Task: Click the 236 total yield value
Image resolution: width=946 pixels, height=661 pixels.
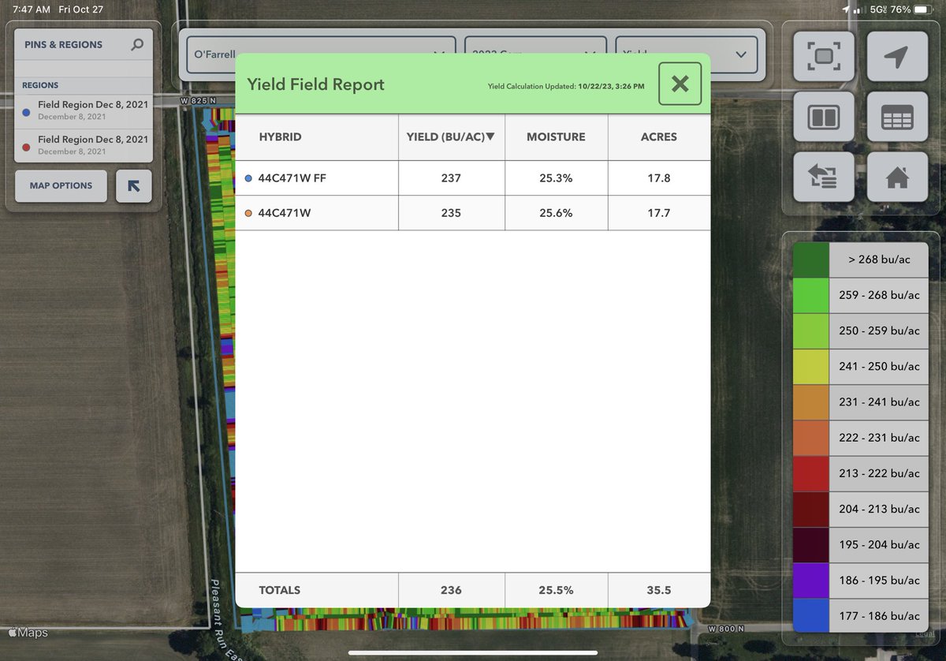Action: (451, 590)
